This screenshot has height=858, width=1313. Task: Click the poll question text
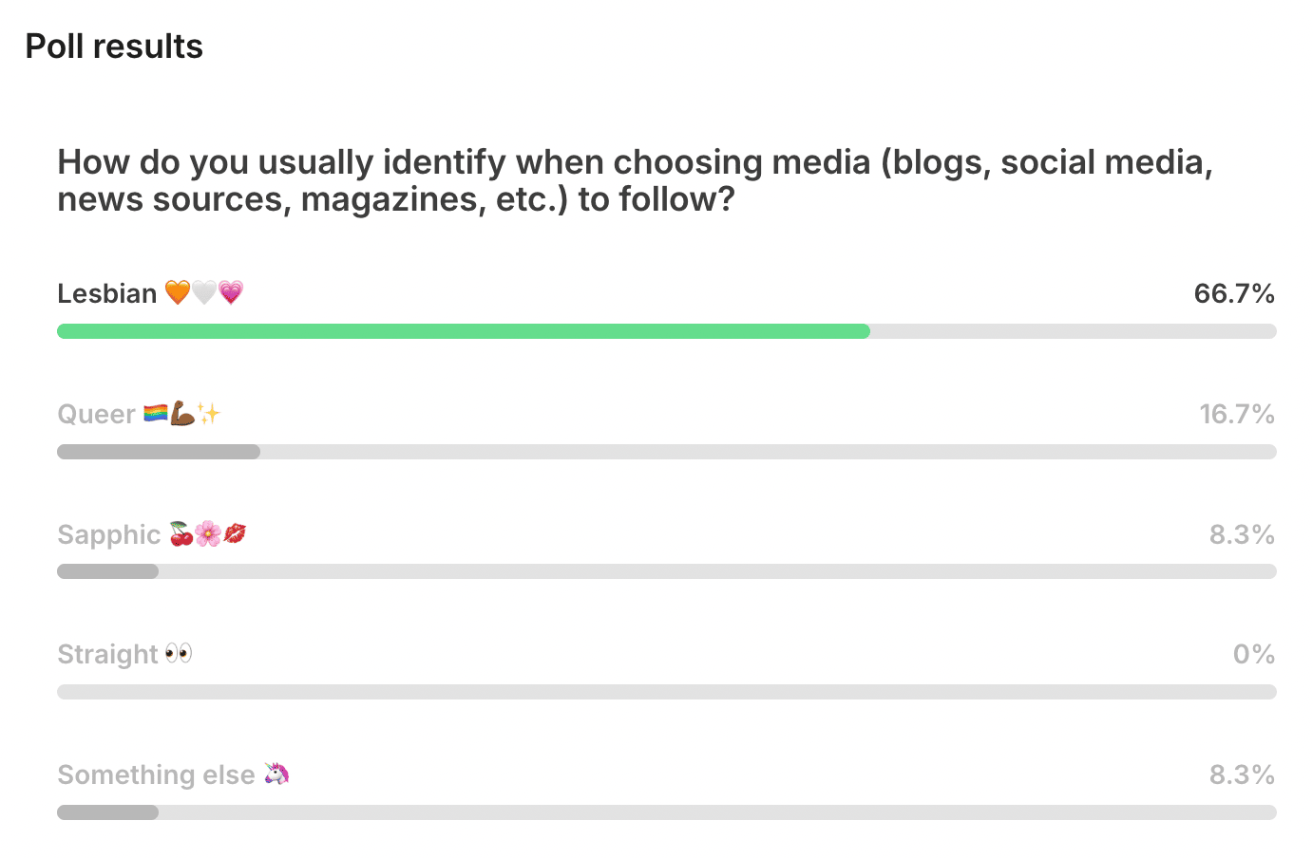click(635, 180)
